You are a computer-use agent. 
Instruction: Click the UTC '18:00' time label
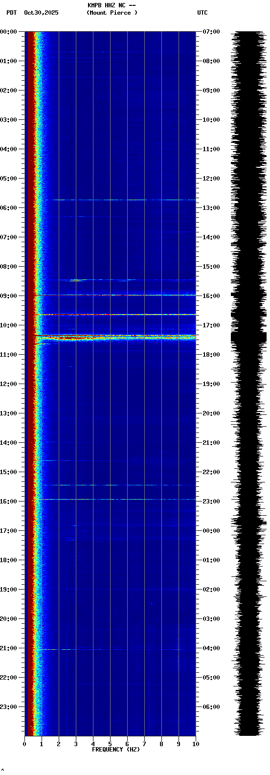coord(211,355)
